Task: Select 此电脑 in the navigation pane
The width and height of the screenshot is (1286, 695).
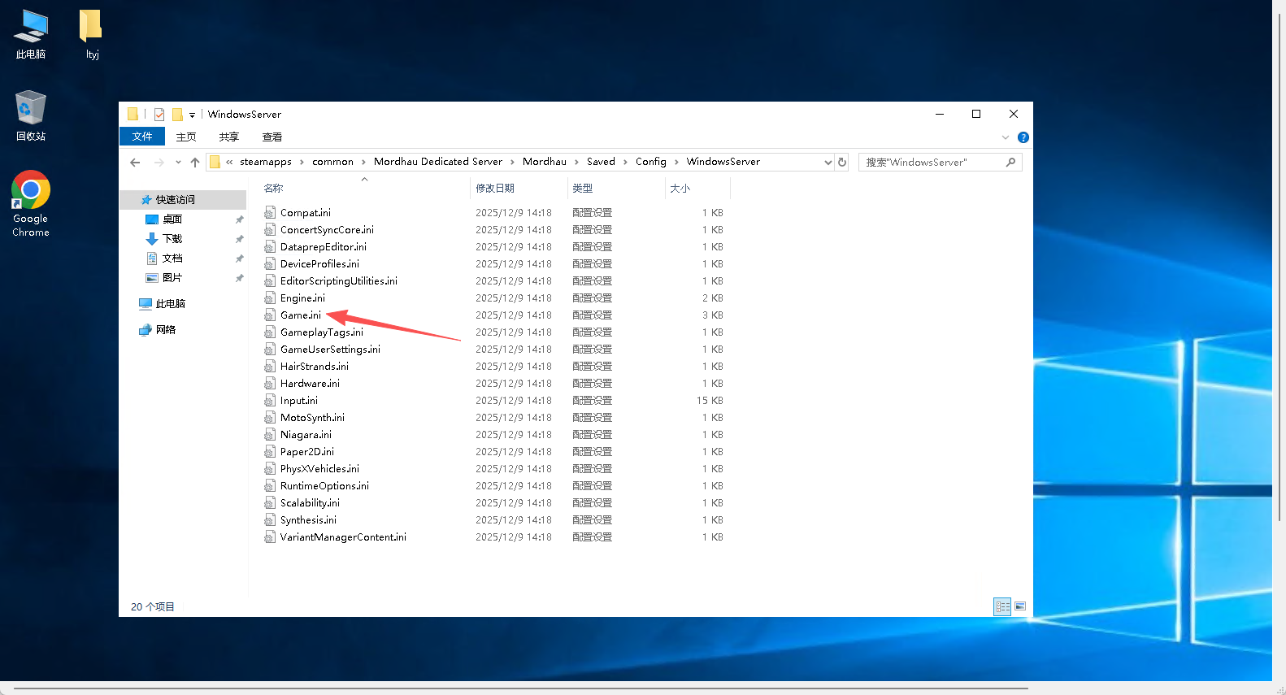Action: click(170, 304)
